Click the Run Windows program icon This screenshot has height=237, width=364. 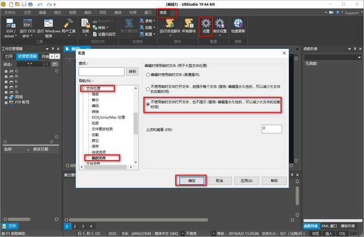(48, 23)
